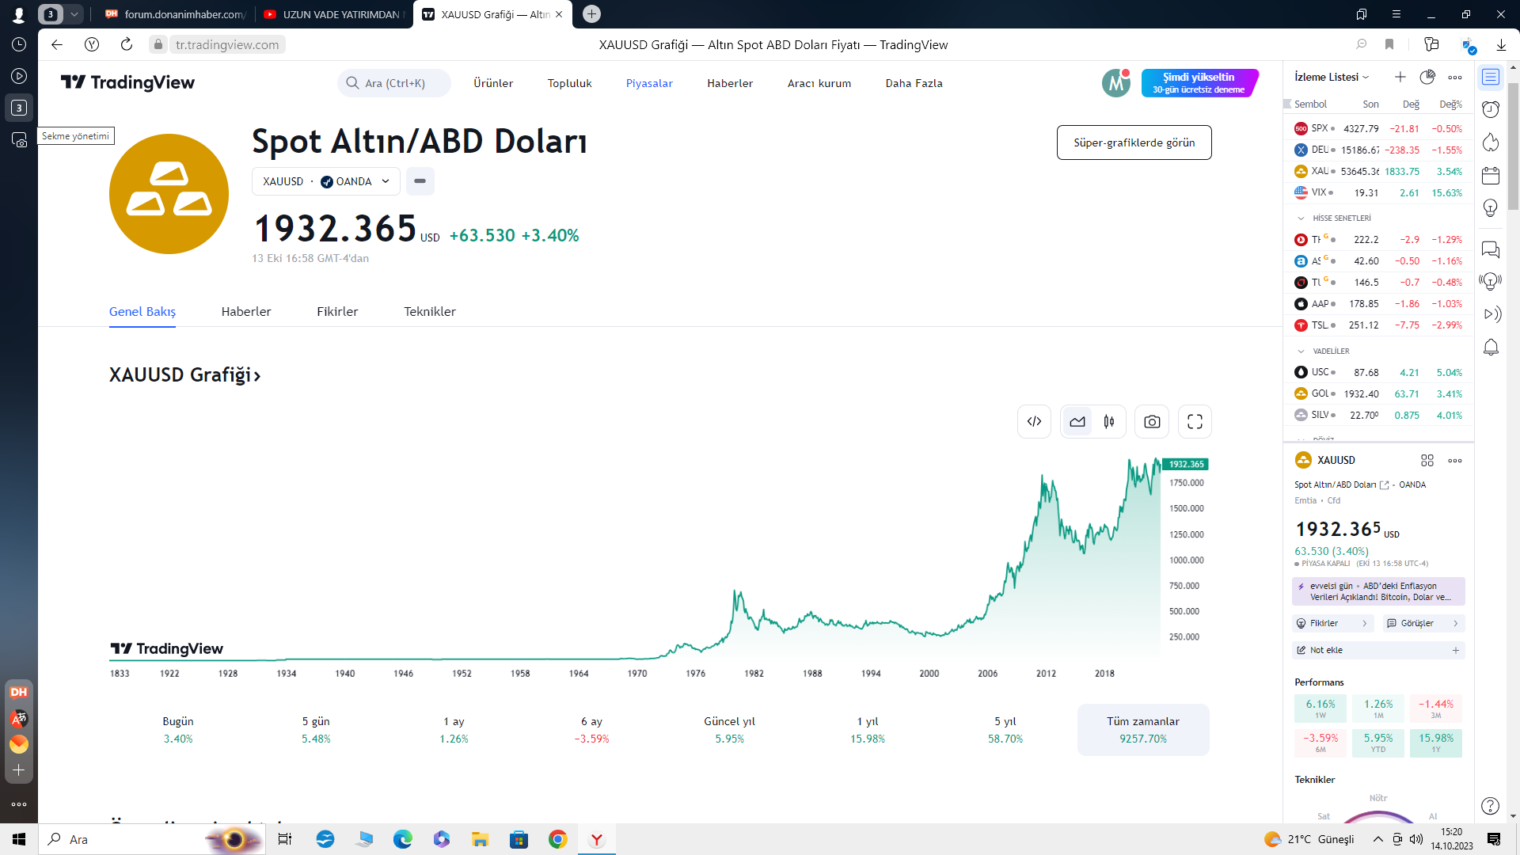
Task: Open the Alerts clock sidebar icon
Action: pyautogui.click(x=1491, y=109)
